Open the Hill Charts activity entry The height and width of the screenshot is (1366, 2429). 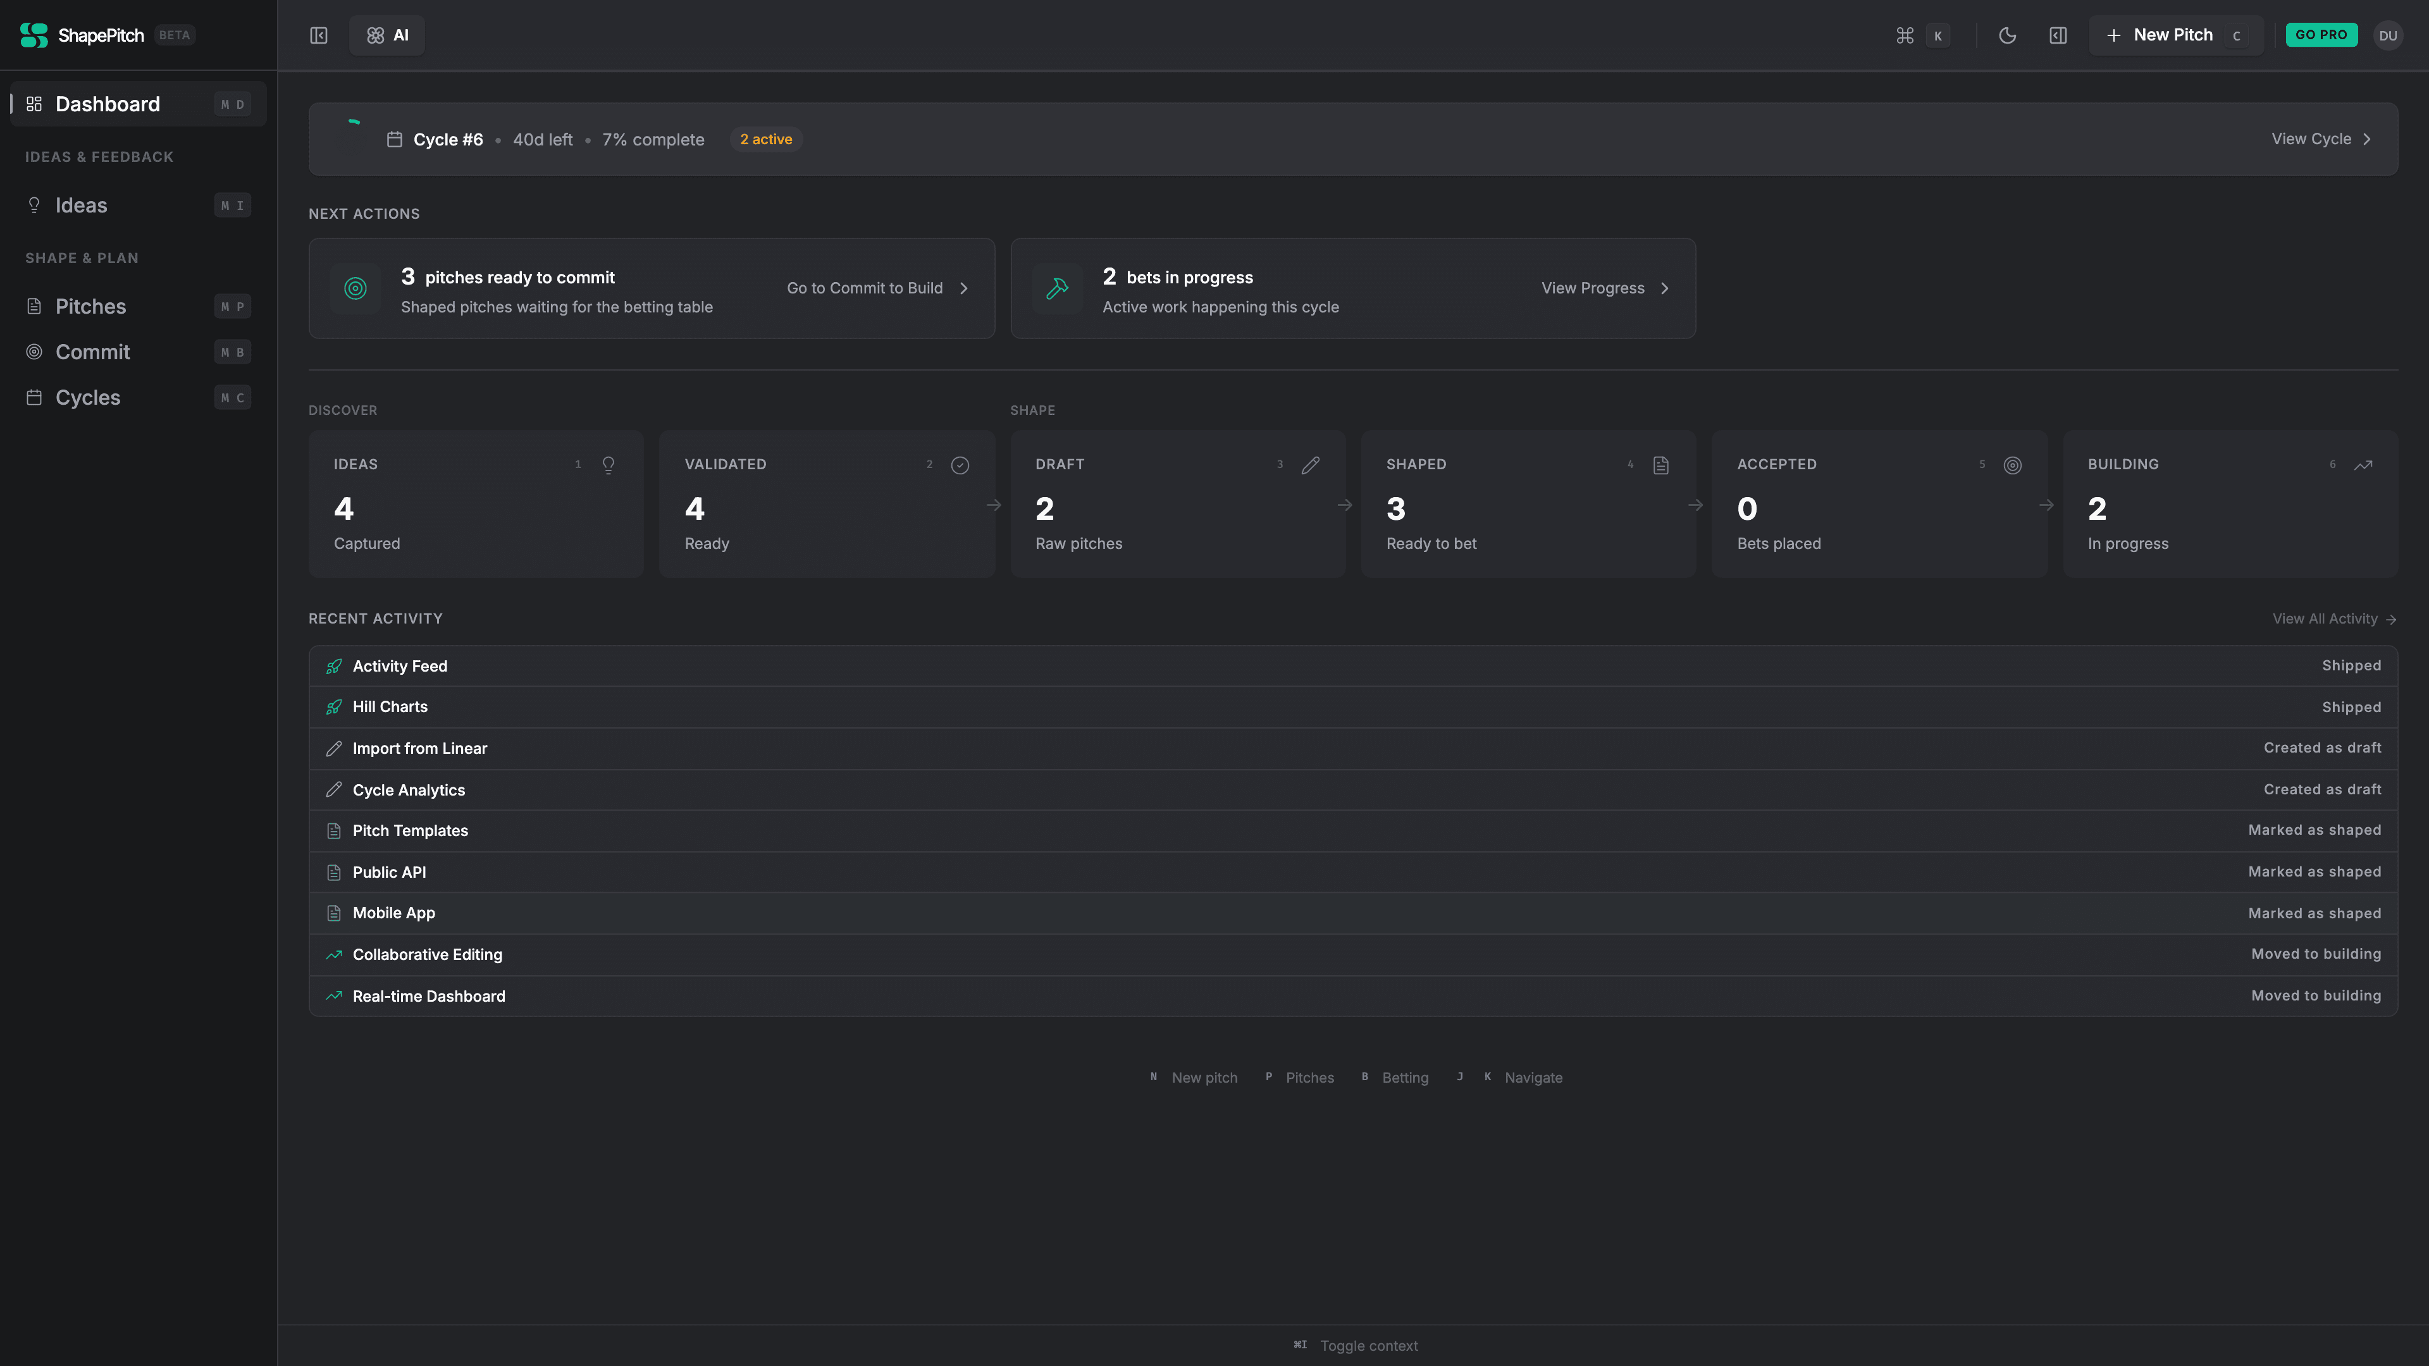click(x=390, y=706)
